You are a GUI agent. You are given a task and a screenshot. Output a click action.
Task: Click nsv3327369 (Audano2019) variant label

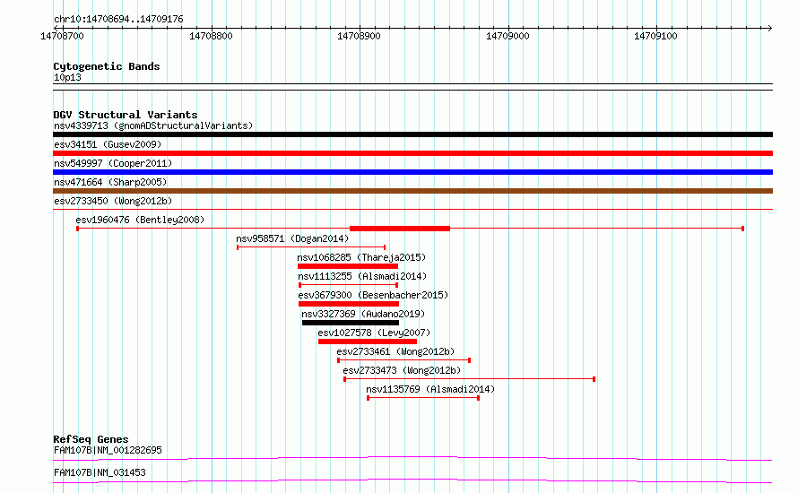click(363, 314)
